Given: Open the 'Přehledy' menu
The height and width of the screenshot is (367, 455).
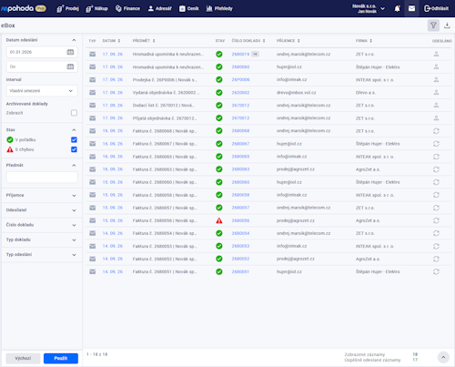Looking at the screenshot, I should [219, 8].
